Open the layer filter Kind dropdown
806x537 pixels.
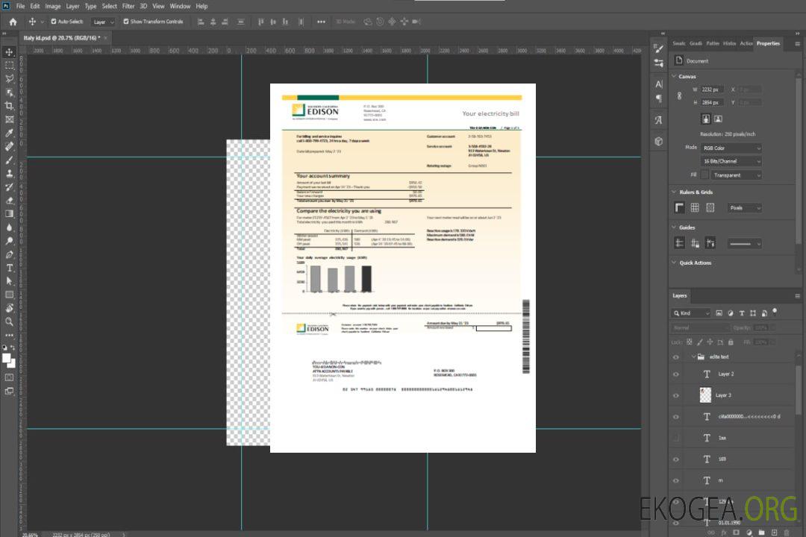[691, 313]
